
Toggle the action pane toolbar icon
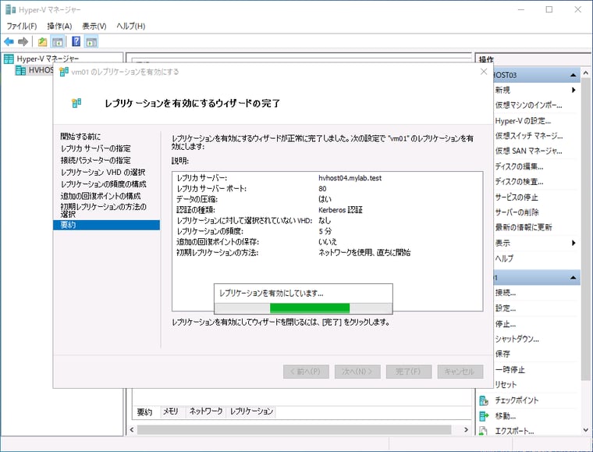tap(91, 41)
